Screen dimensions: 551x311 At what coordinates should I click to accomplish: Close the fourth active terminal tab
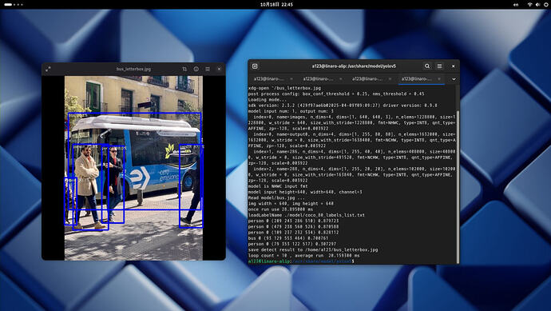(x=439, y=79)
